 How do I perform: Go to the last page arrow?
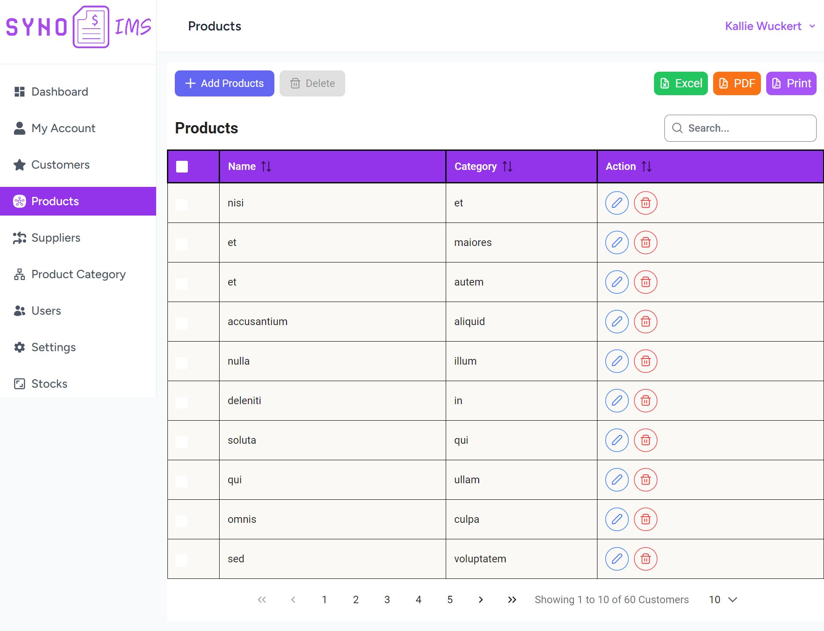512,600
